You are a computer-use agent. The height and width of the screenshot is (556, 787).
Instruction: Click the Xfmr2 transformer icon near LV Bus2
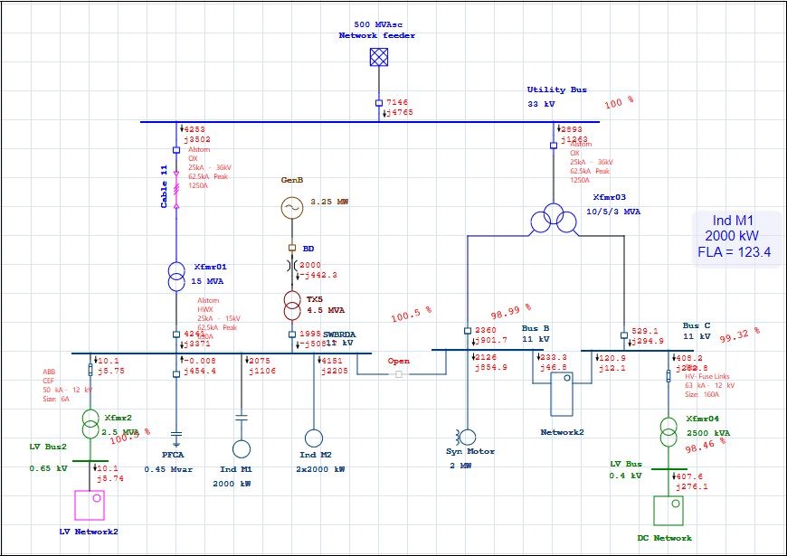(90, 424)
